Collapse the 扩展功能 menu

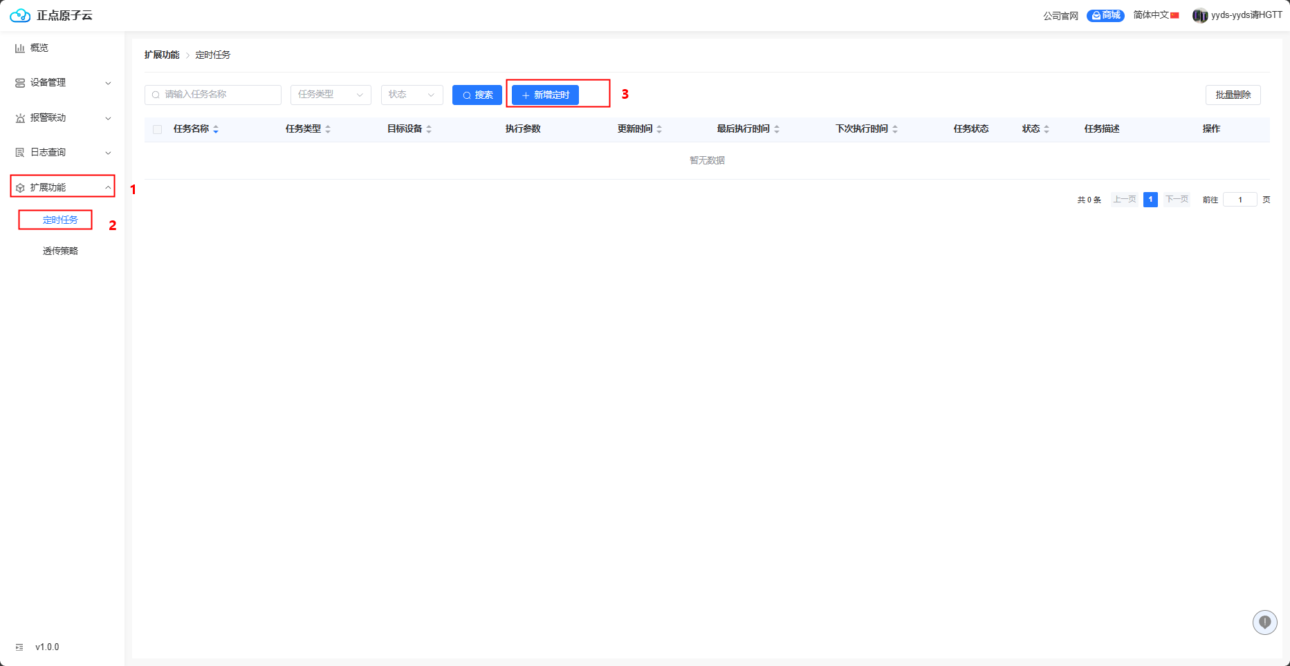[x=62, y=187]
